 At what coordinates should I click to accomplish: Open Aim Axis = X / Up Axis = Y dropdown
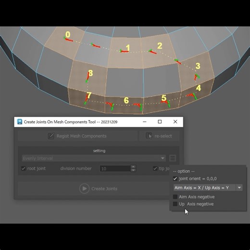(208, 187)
